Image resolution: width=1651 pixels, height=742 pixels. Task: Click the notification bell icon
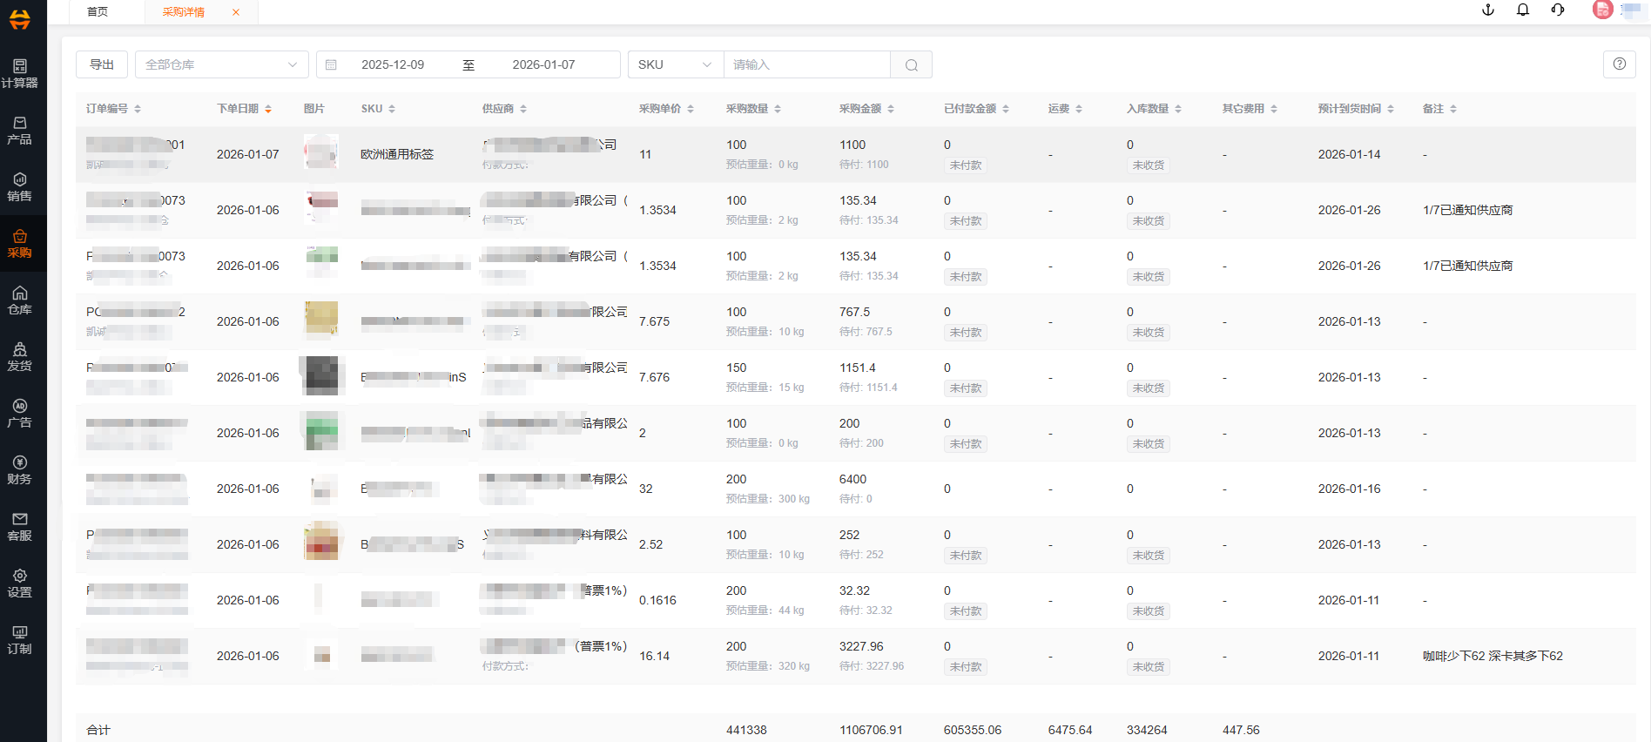coord(1523,10)
